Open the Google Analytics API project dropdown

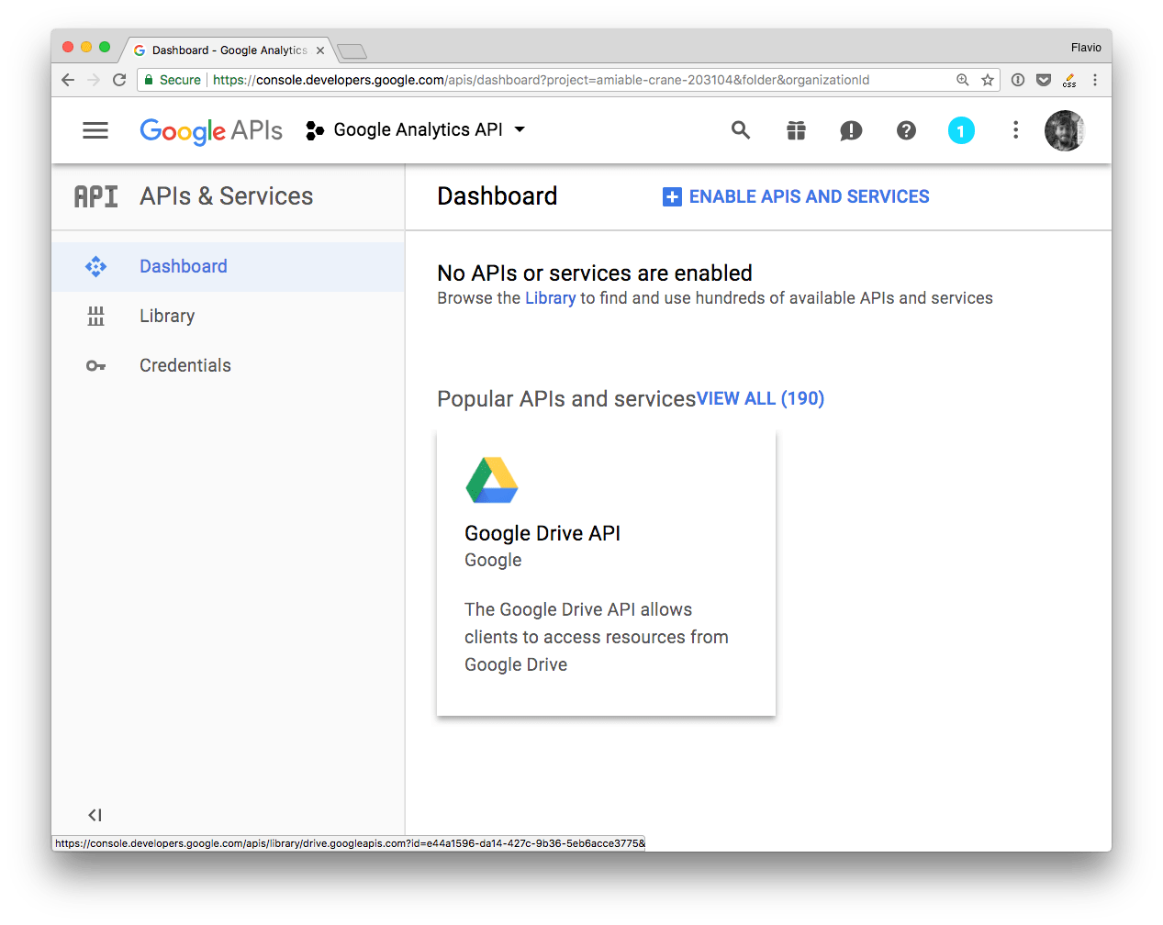pos(418,129)
